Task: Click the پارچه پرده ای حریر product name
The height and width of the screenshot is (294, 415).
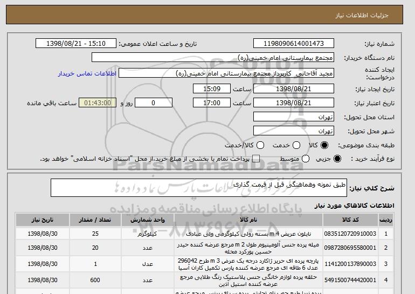Action: (x=248, y=264)
